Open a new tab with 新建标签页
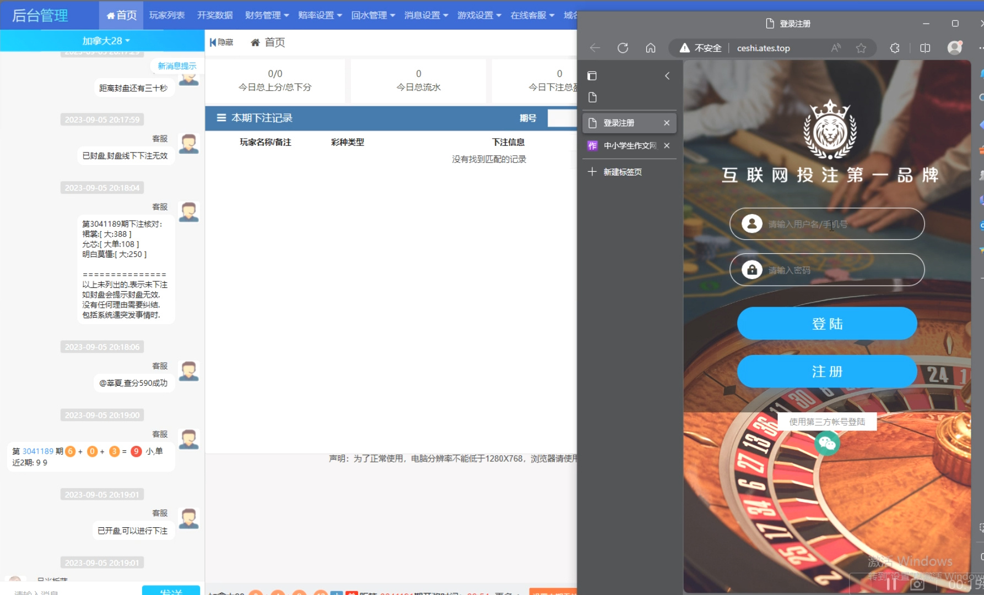Image resolution: width=984 pixels, height=595 pixels. point(615,172)
